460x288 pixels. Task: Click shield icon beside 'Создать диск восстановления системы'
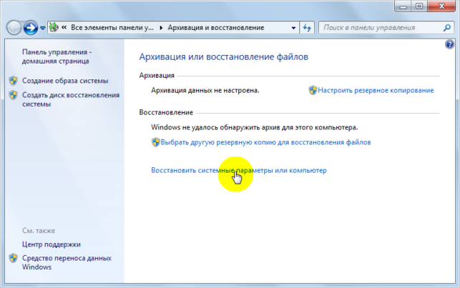[13, 95]
